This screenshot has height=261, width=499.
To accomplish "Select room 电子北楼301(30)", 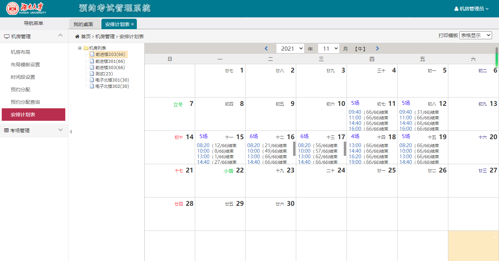I will (112, 80).
